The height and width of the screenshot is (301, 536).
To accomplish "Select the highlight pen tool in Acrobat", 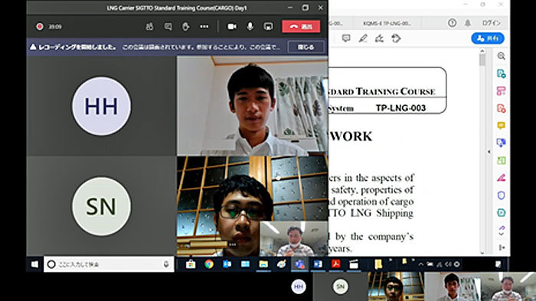I will click(363, 38).
